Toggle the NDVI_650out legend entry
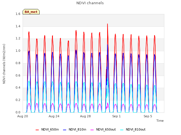The height and width of the screenshot is (135, 181). click(x=103, y=129)
